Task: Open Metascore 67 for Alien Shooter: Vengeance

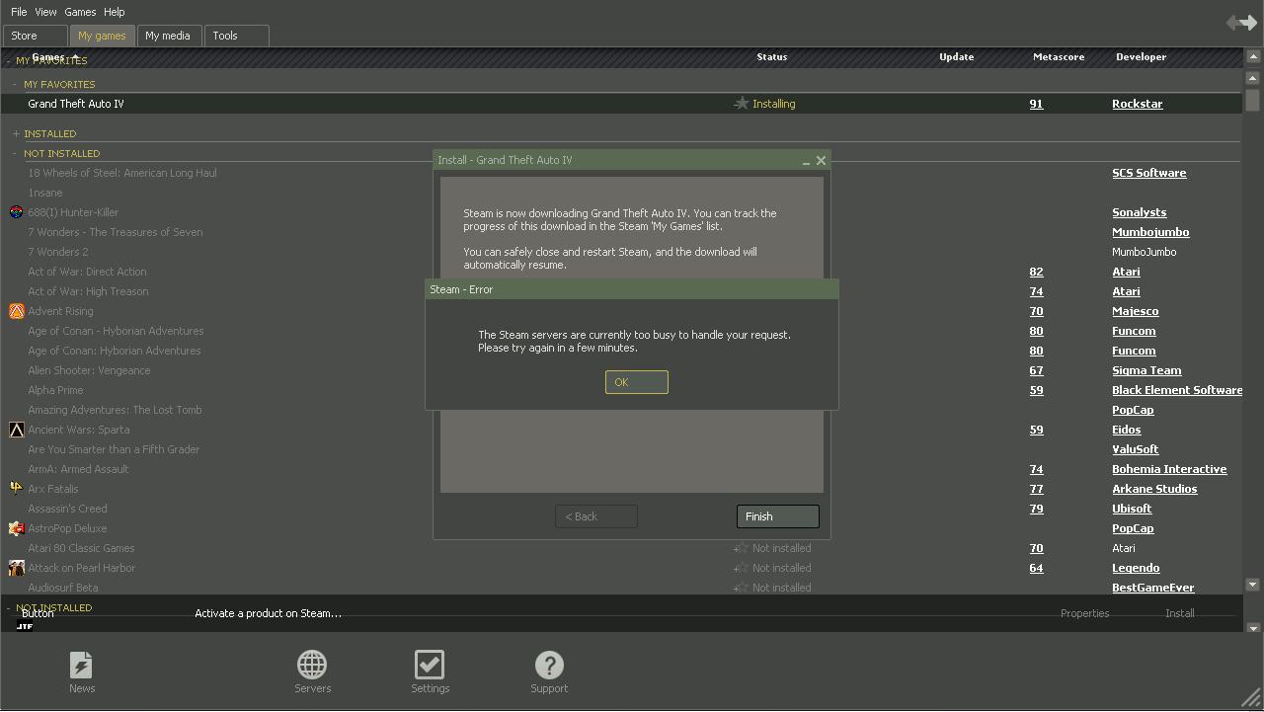Action: click(x=1036, y=370)
